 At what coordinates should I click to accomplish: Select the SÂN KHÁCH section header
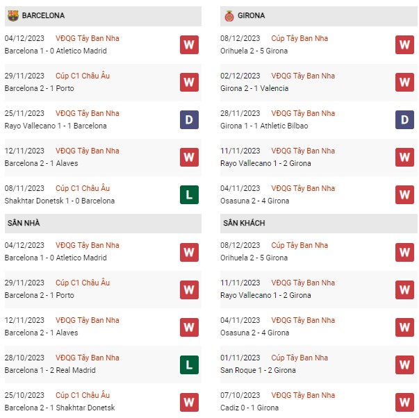[x=319, y=224]
